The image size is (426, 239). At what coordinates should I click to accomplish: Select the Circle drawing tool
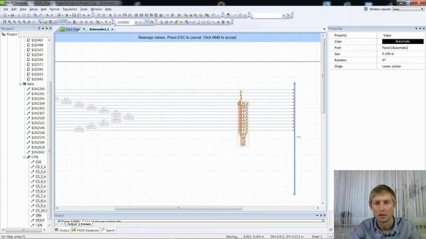(x=208, y=22)
